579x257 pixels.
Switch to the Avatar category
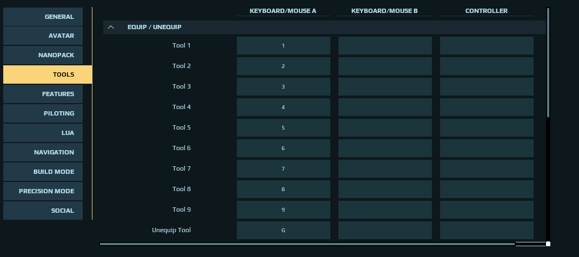point(43,36)
